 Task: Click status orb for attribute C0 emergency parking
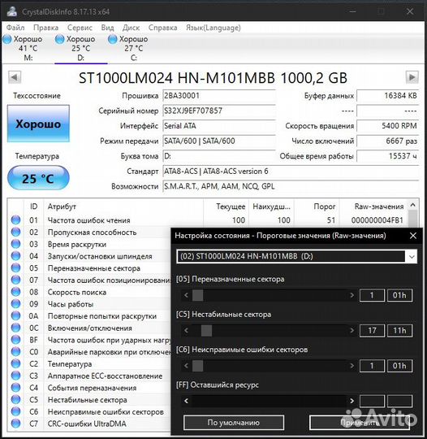[x=15, y=351]
